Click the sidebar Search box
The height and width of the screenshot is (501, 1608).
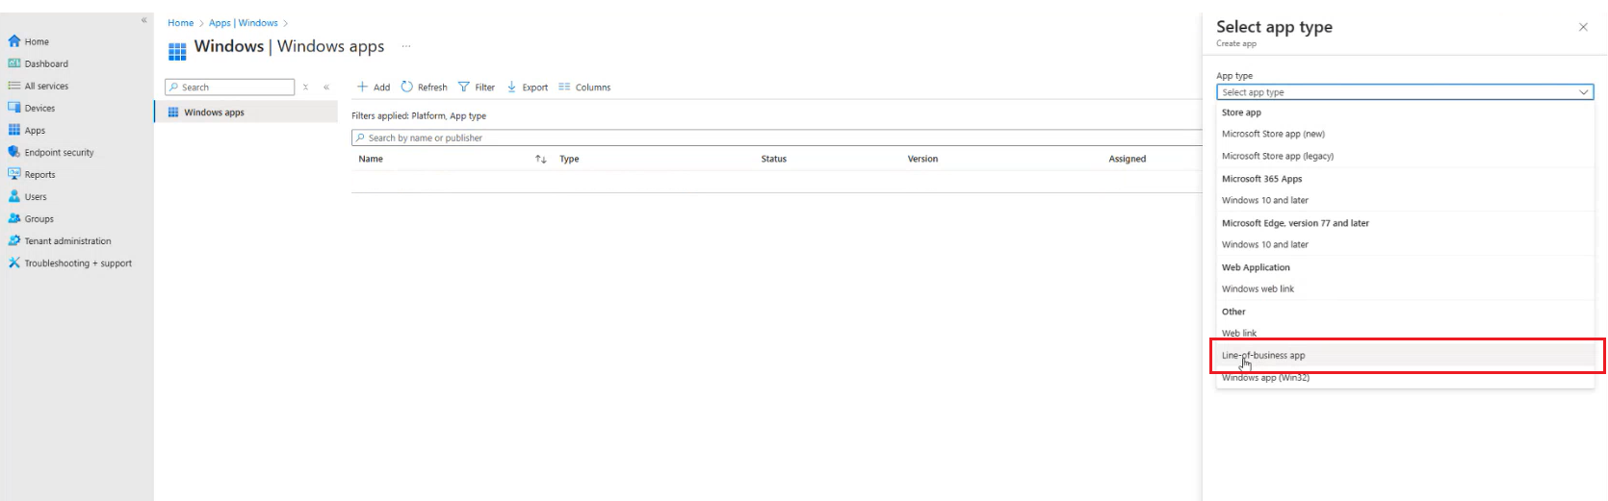[x=230, y=87]
